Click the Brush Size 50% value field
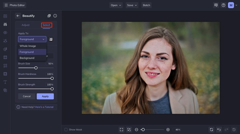The width and height of the screenshot is (240, 134). [x=50, y=64]
